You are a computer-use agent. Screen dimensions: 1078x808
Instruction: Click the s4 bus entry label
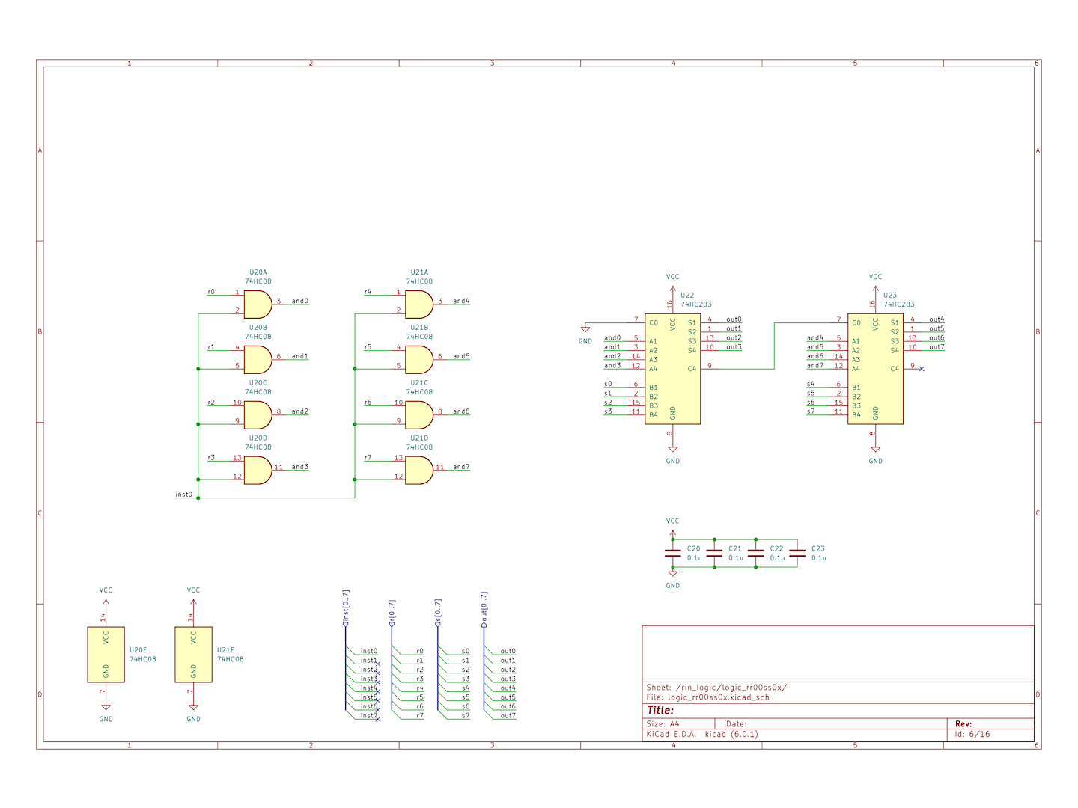[466, 688]
